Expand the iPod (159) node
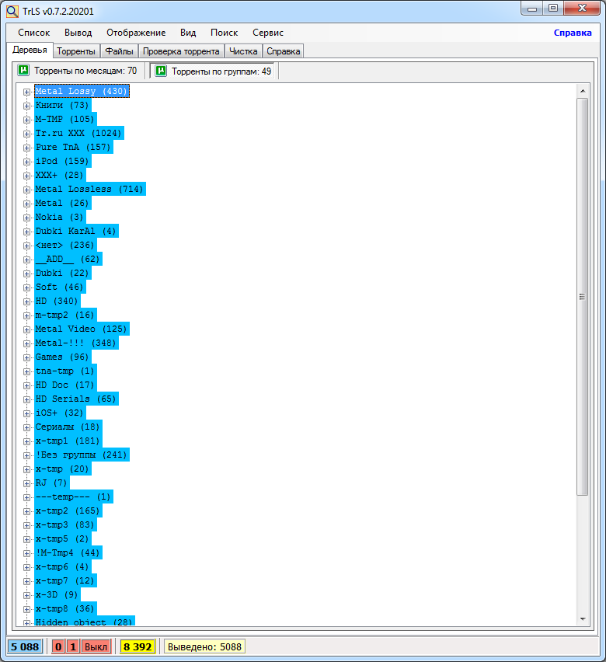606x662 pixels. point(26,162)
